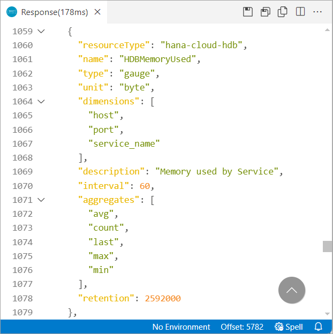The height and width of the screenshot is (334, 333).
Task: Click the "hana-cloud-hdb" value
Action: (x=201, y=45)
